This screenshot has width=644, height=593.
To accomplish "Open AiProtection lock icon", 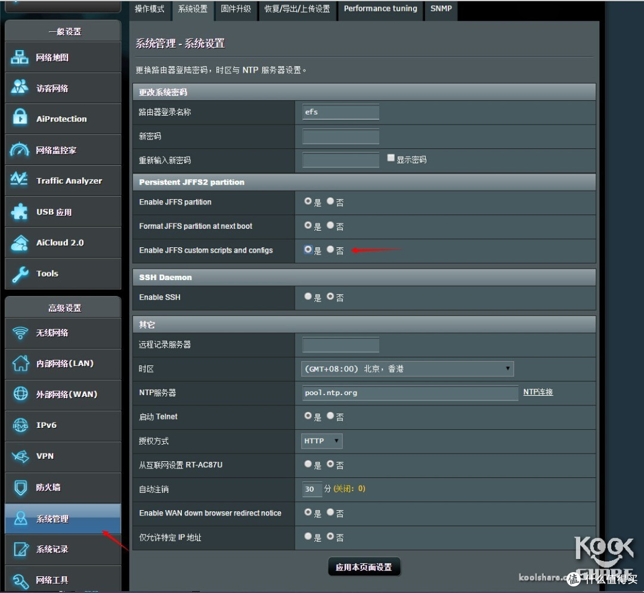I will coord(20,119).
